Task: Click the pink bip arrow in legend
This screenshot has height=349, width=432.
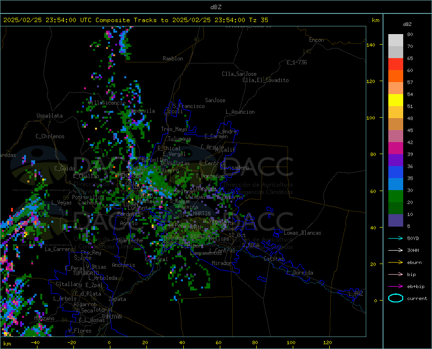Action: tap(396, 275)
